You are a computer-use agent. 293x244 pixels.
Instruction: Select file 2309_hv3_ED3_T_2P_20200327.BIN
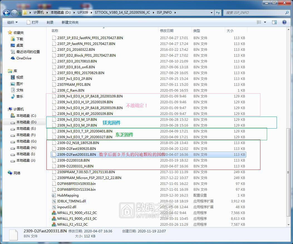pyautogui.click(x=85, y=137)
